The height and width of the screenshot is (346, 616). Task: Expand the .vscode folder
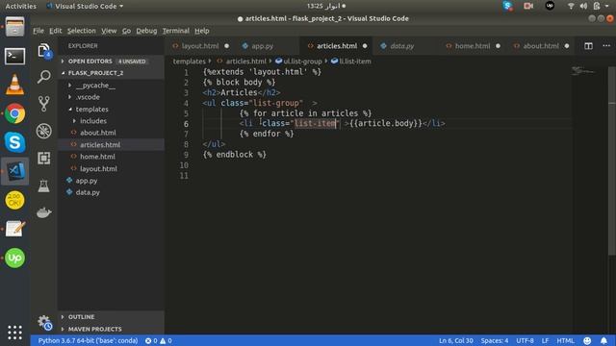[111, 97]
